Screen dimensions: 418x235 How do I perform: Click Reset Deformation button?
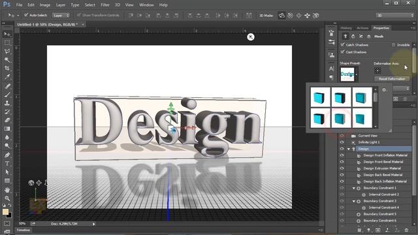(392, 79)
